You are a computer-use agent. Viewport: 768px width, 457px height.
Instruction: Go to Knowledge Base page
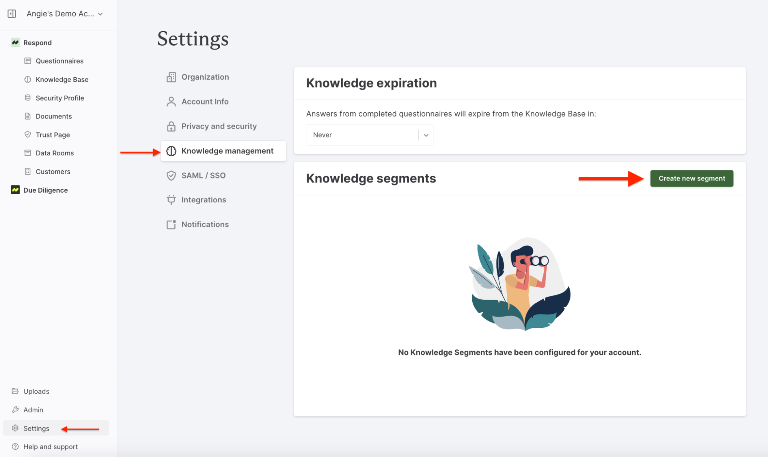tap(62, 79)
